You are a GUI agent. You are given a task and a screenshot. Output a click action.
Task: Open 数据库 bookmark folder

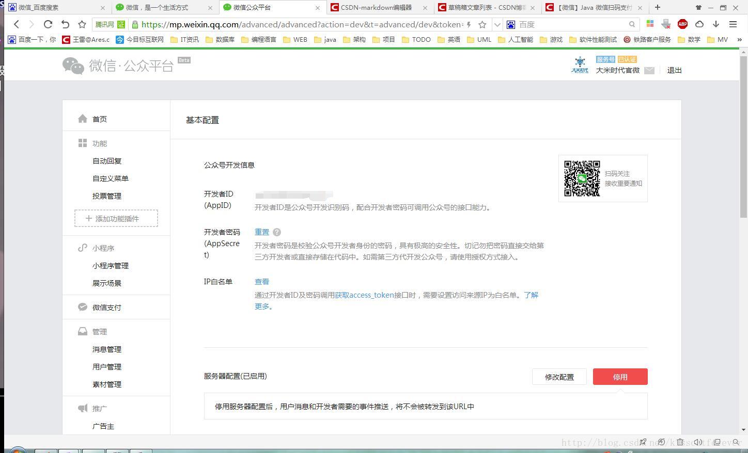[x=220, y=39]
